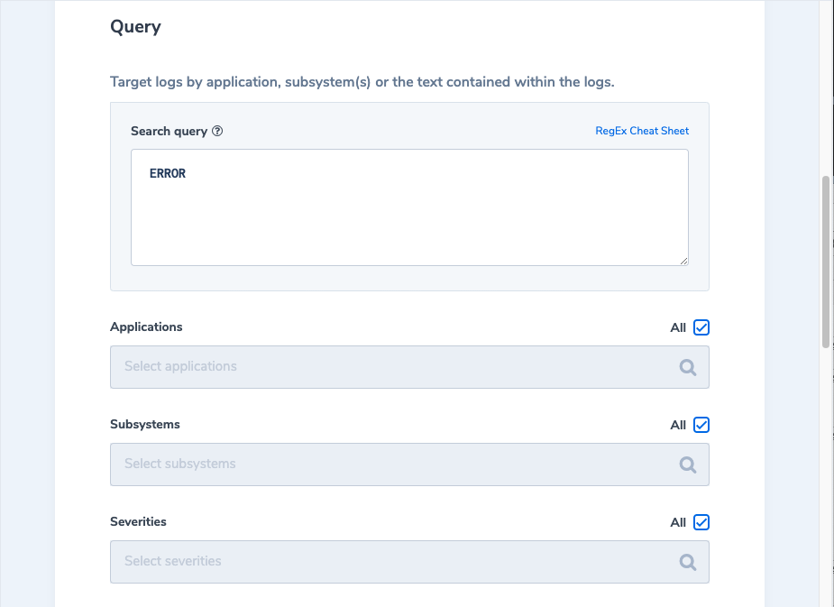Toggle the All checkbox for Severities

click(701, 522)
